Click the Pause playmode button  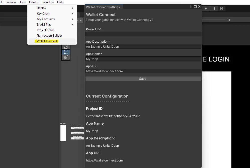click(214, 9)
